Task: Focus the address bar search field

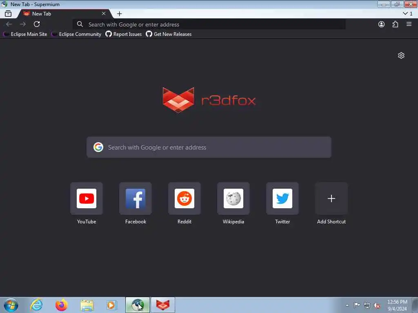Action: (209, 24)
